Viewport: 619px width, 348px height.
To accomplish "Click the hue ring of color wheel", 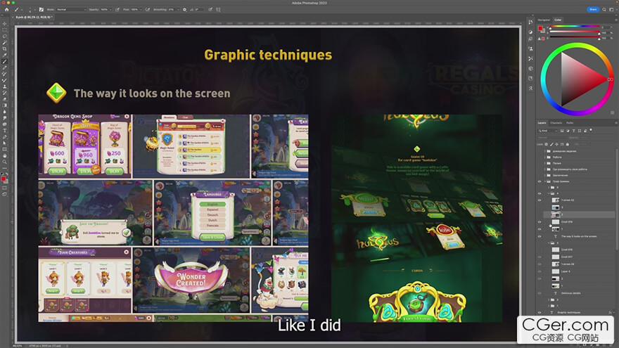I will [x=576, y=46].
